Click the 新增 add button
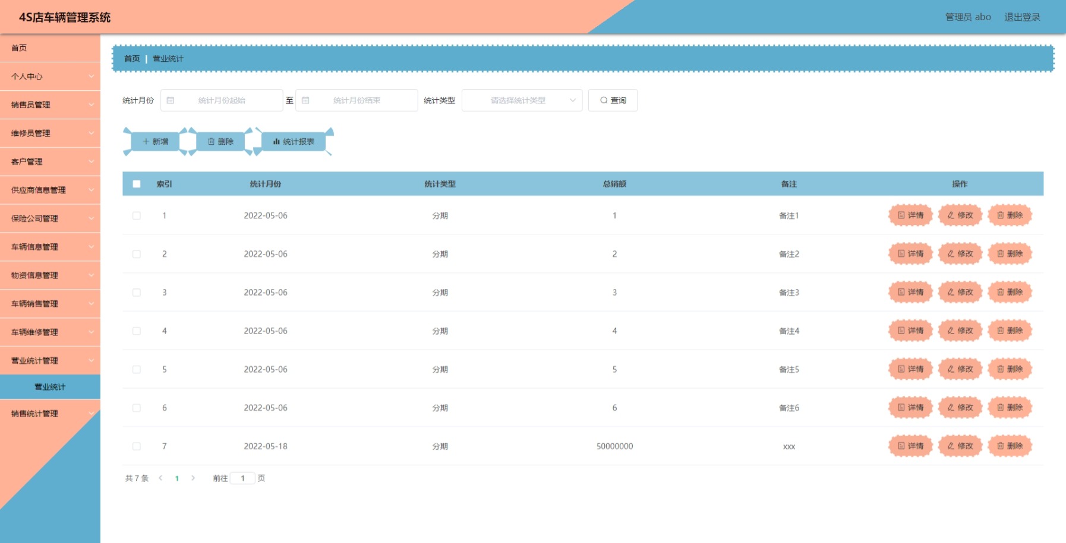 pyautogui.click(x=155, y=141)
